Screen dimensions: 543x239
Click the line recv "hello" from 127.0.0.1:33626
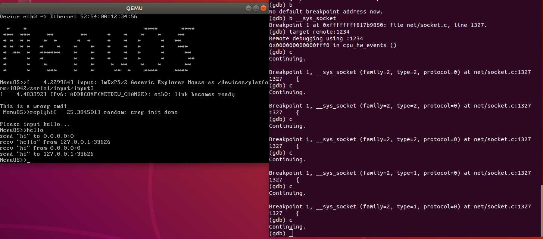click(55, 142)
